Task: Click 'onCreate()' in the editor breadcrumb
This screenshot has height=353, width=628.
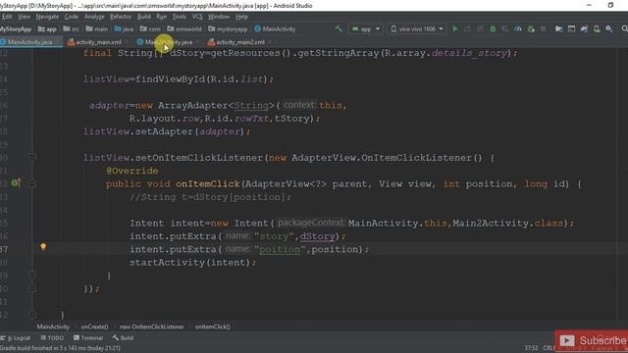Action: pyautogui.click(x=94, y=327)
